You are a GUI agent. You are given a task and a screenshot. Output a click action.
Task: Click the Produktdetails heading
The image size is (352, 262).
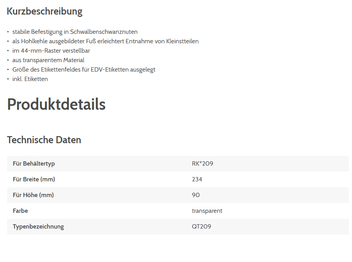click(56, 104)
